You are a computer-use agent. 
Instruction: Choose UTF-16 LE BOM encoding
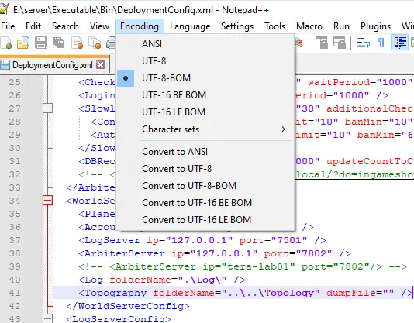point(205,112)
